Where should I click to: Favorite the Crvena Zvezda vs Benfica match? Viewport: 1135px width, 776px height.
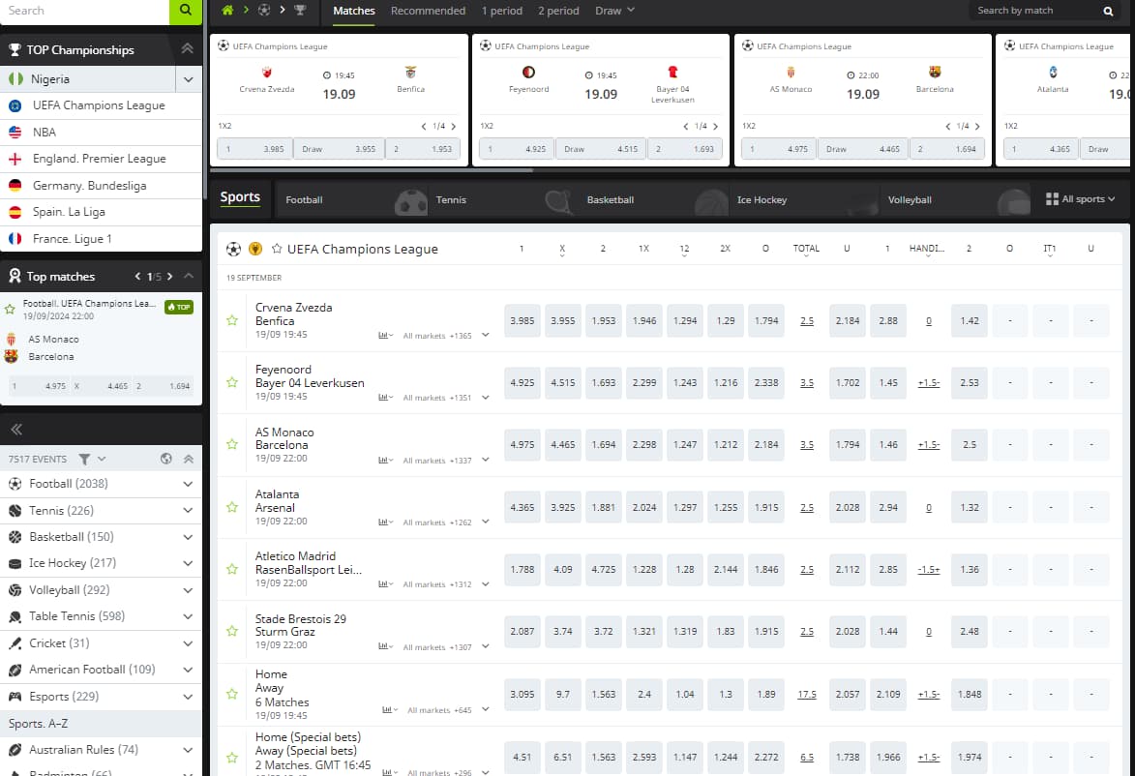click(231, 320)
